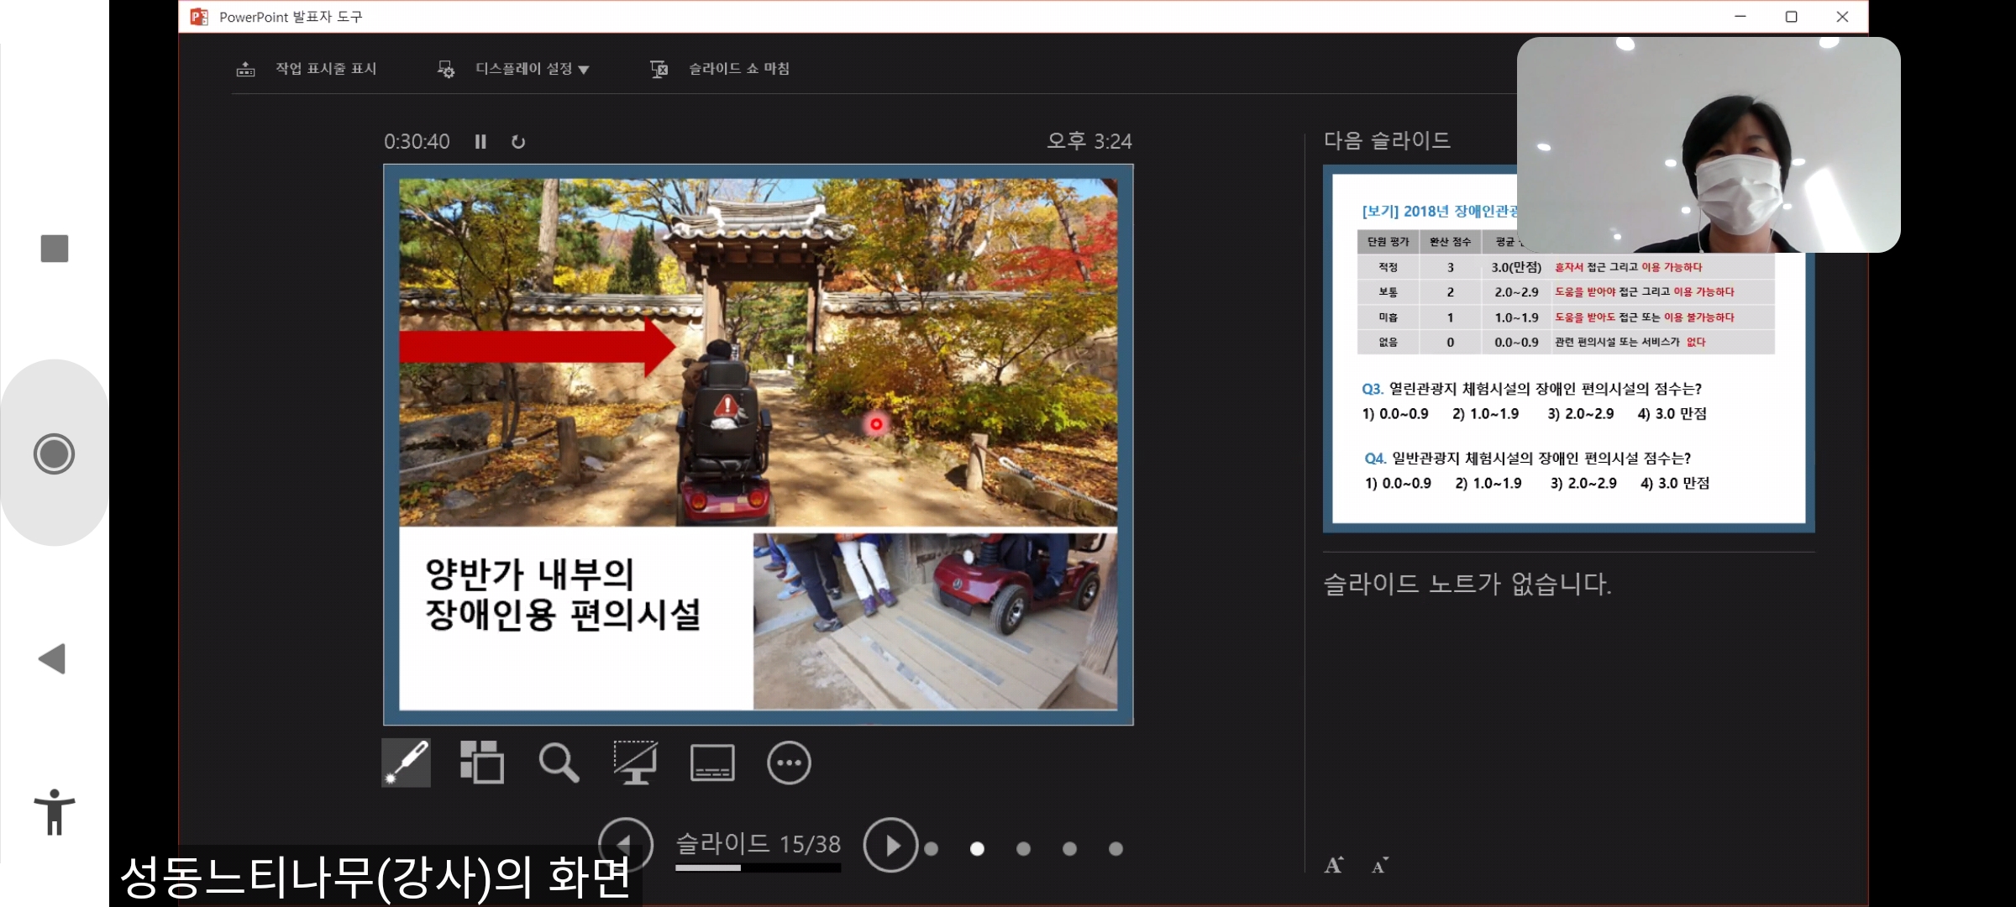This screenshot has width=2016, height=907.
Task: Click the end slide show icon
Action: (x=659, y=69)
